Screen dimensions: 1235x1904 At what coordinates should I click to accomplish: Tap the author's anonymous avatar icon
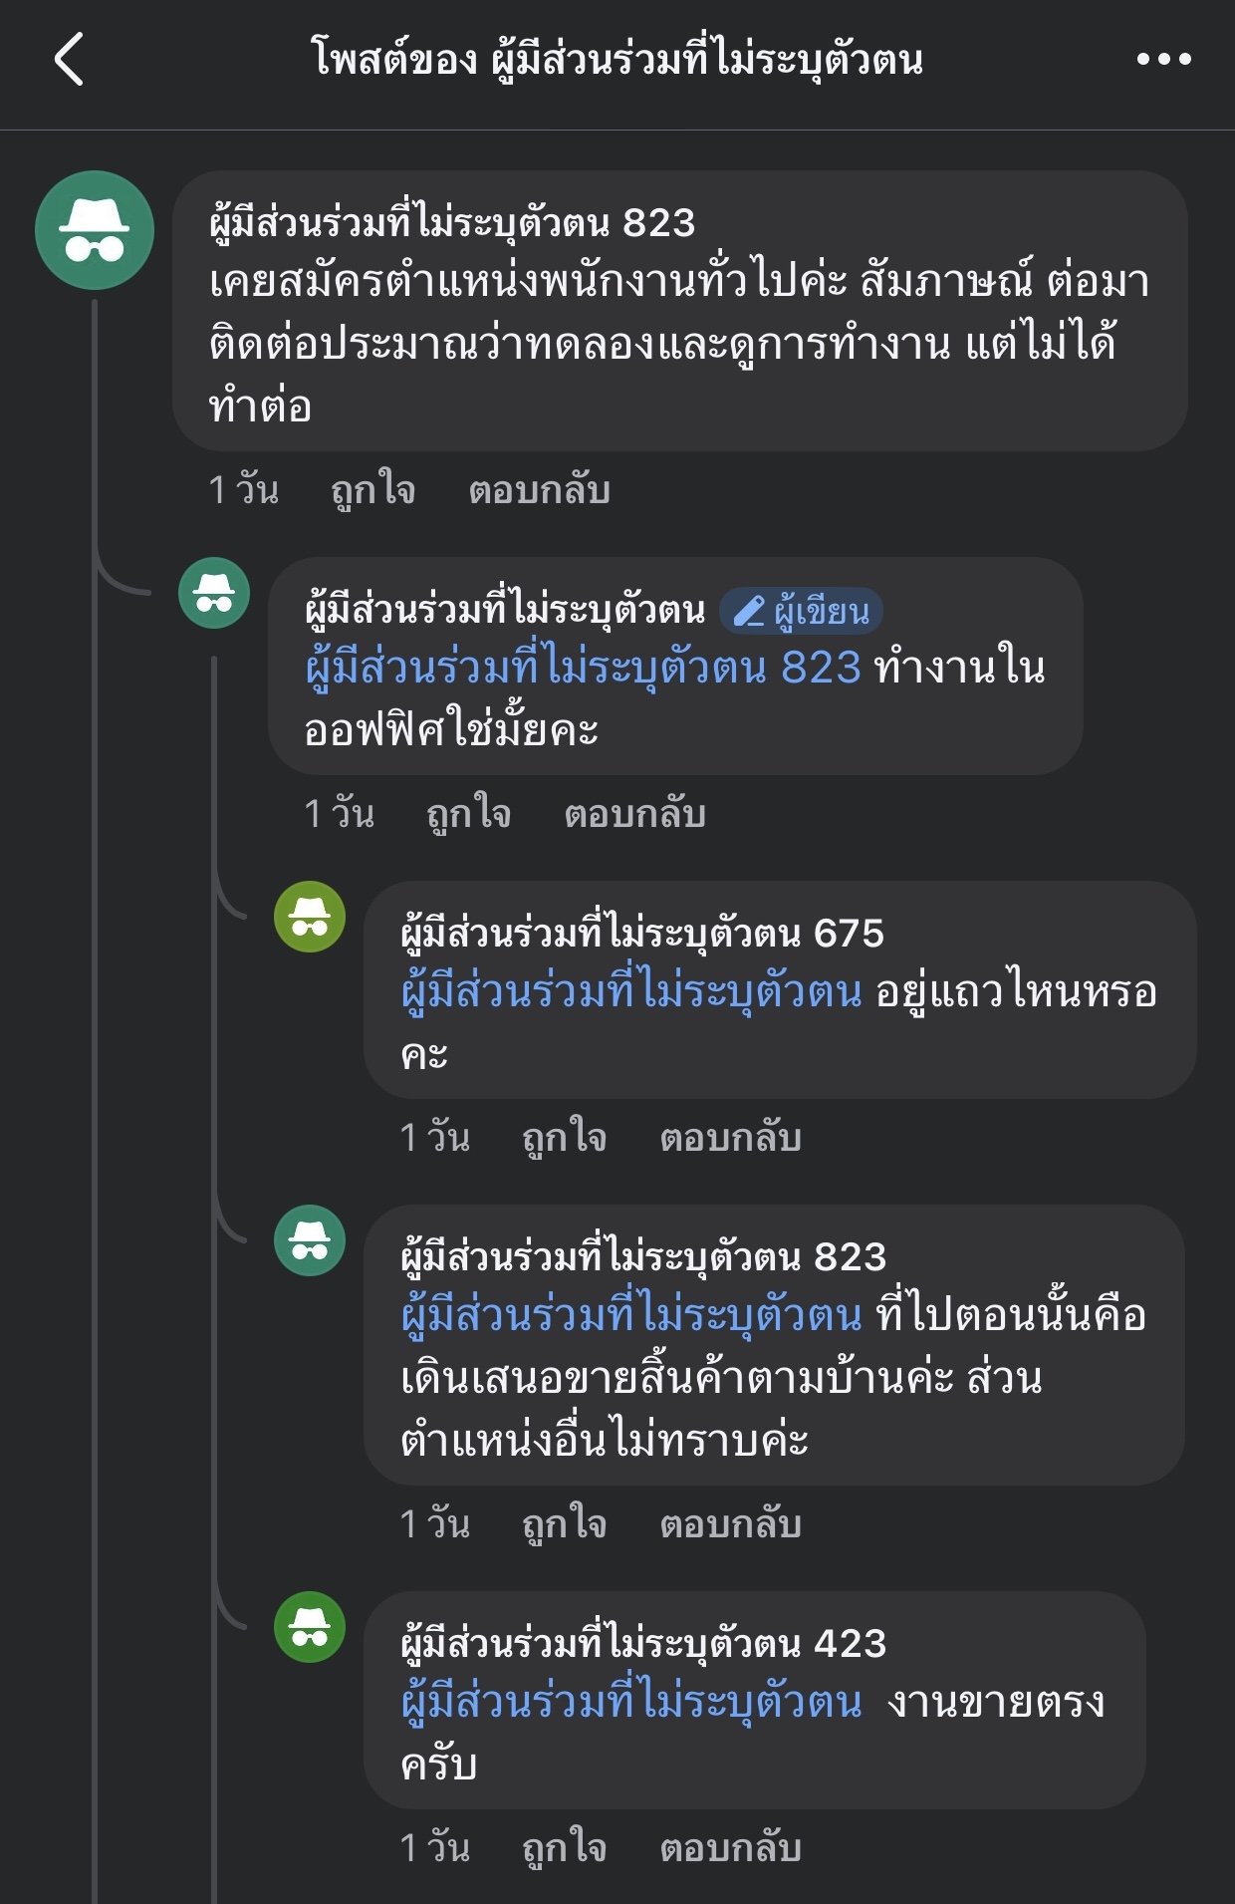(214, 593)
